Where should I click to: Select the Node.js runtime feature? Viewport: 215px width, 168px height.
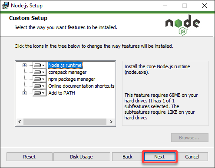click(x=65, y=65)
